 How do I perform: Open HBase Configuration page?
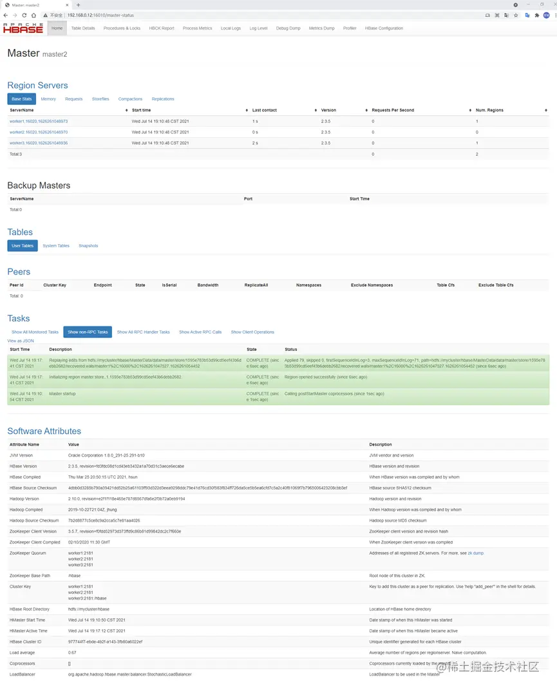click(384, 28)
